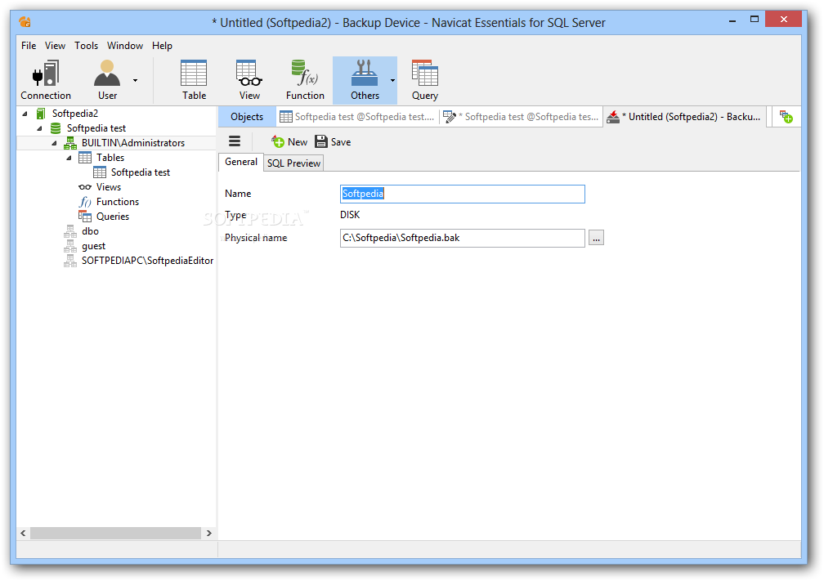Collapse the Tables tree node
Image resolution: width=824 pixels, height=581 pixels.
pos(69,158)
